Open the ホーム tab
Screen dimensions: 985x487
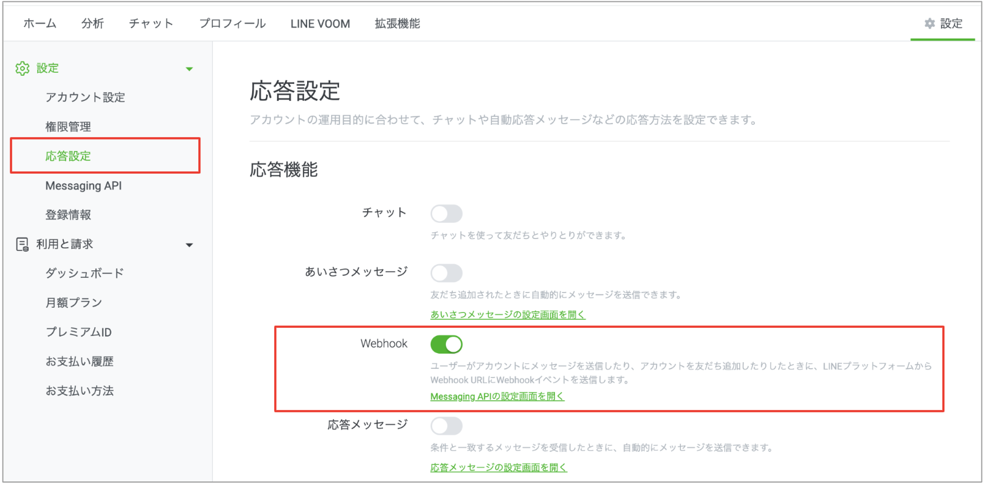[x=40, y=23]
